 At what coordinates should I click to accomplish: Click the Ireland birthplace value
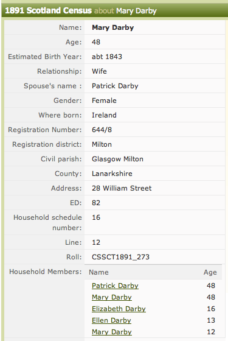click(104, 115)
